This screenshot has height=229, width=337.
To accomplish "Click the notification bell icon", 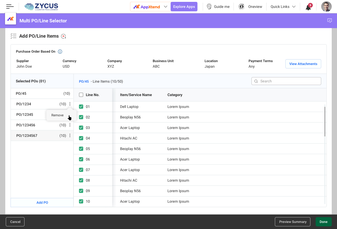I will pyautogui.click(x=308, y=7).
